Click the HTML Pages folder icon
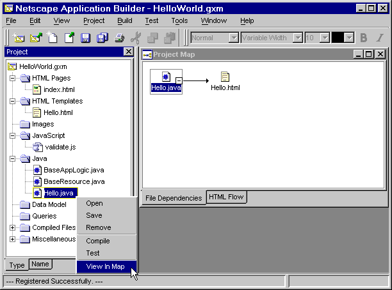The image size is (392, 290). (x=25, y=79)
